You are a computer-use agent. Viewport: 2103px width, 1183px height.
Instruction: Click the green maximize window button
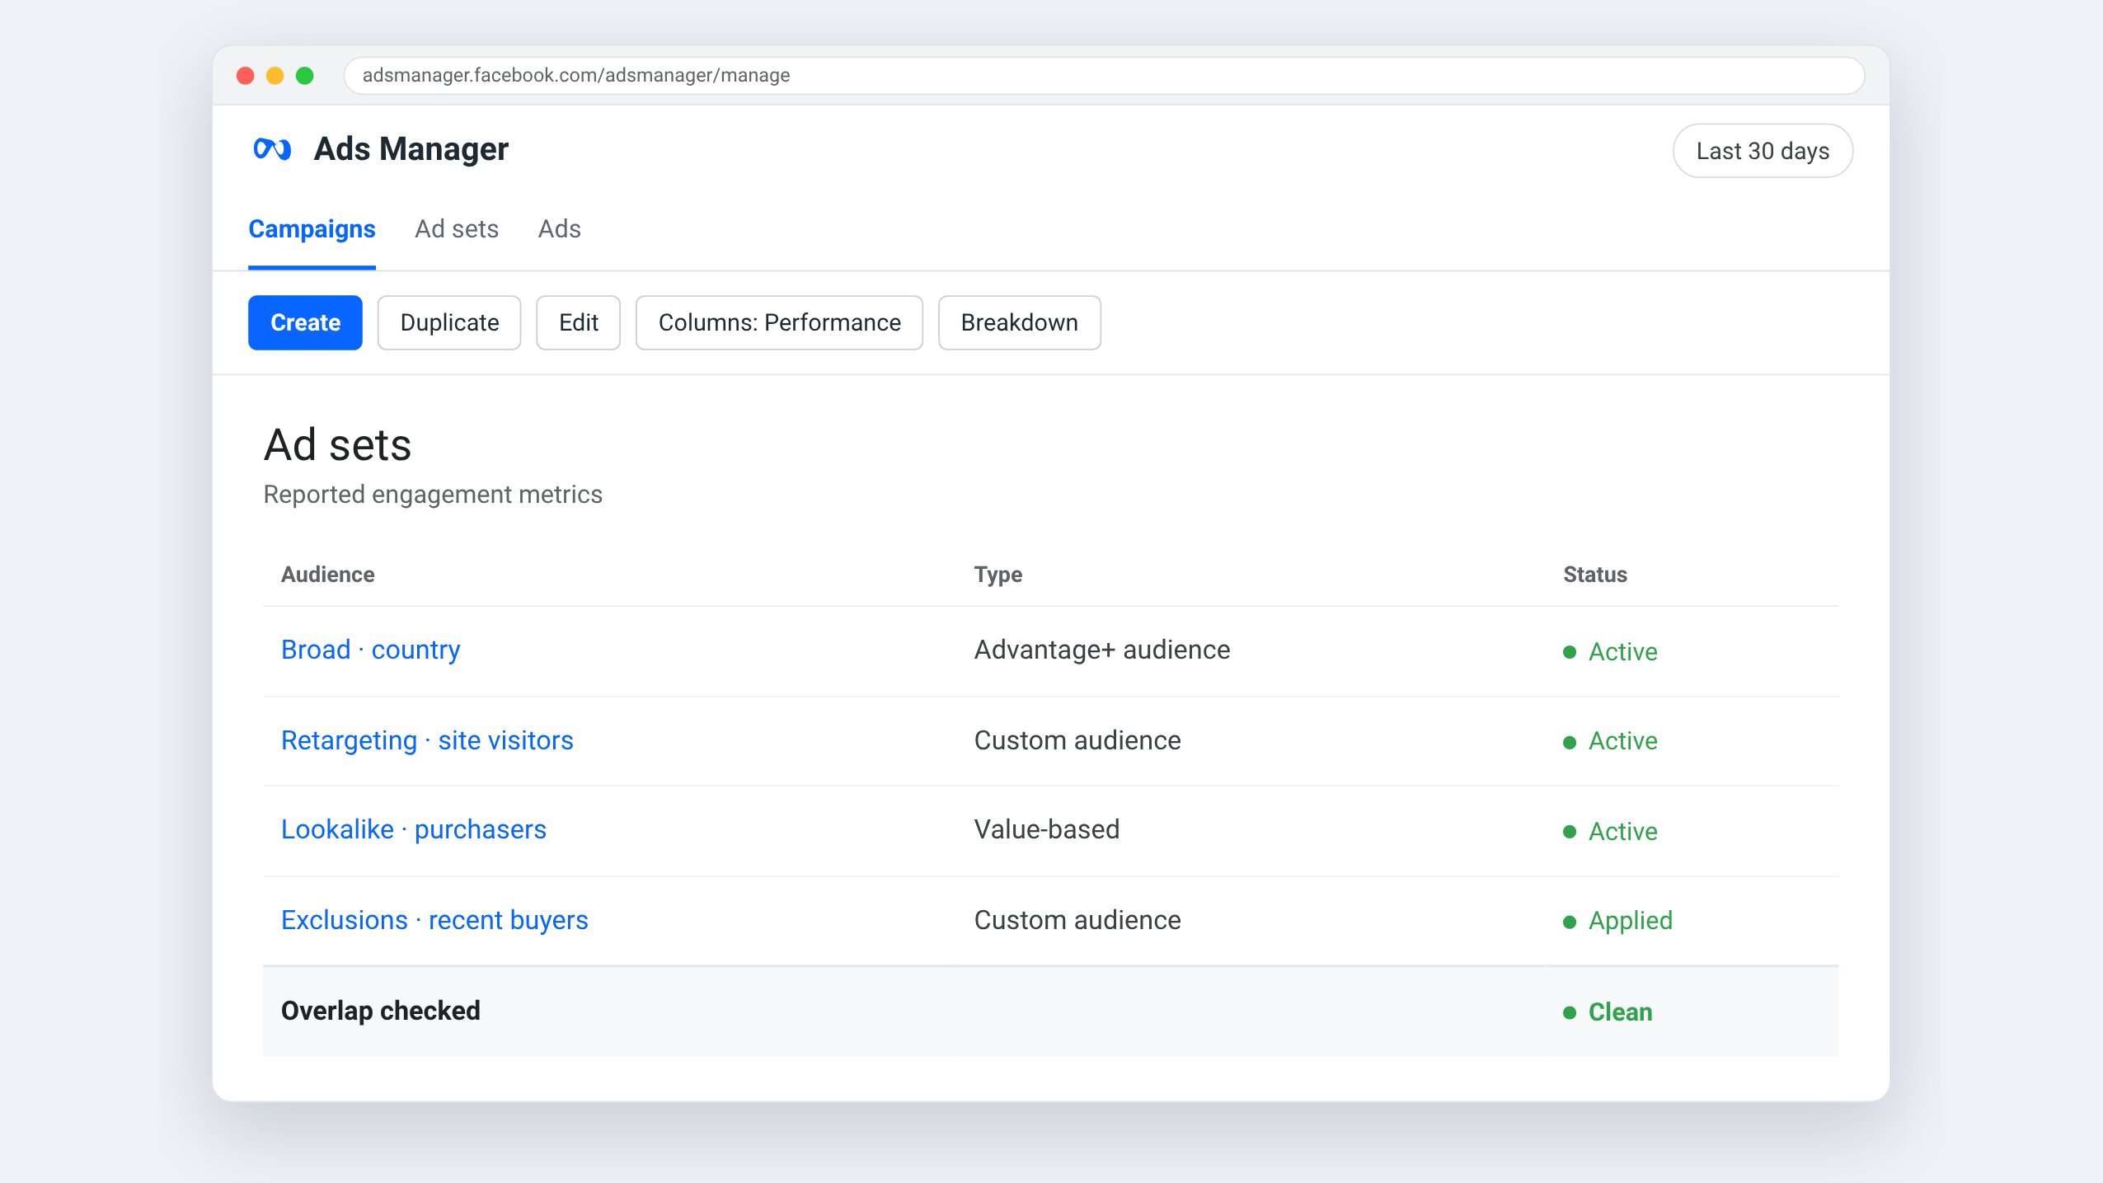click(x=304, y=76)
